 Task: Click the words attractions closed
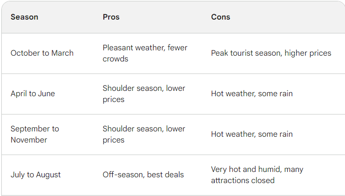pyautogui.click(x=243, y=180)
